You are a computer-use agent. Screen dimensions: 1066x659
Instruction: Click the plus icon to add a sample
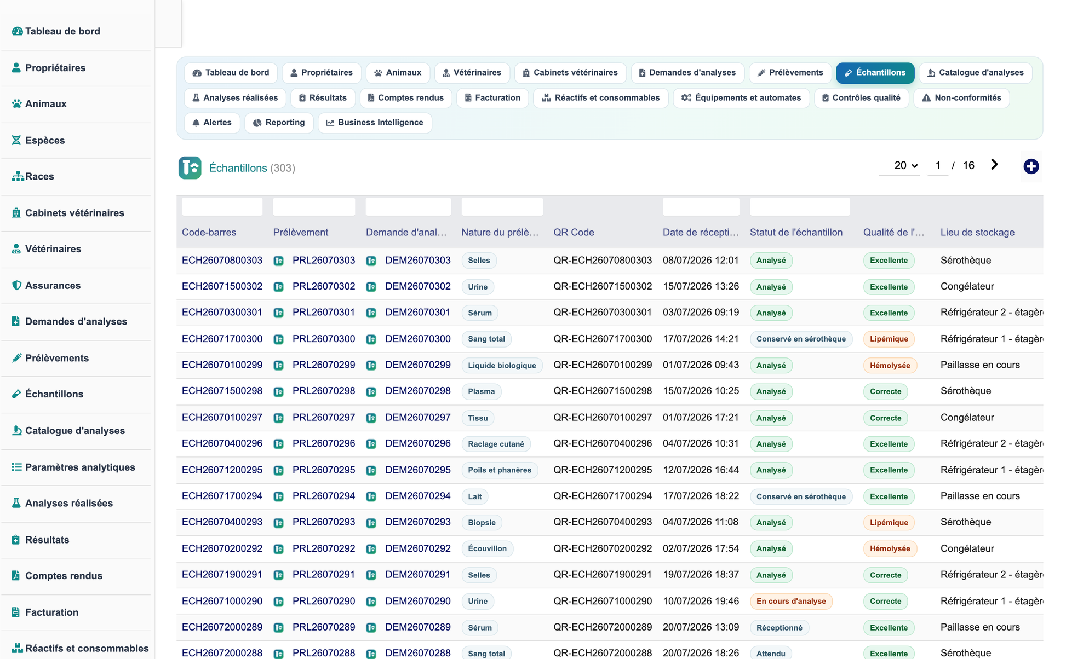[1031, 166]
